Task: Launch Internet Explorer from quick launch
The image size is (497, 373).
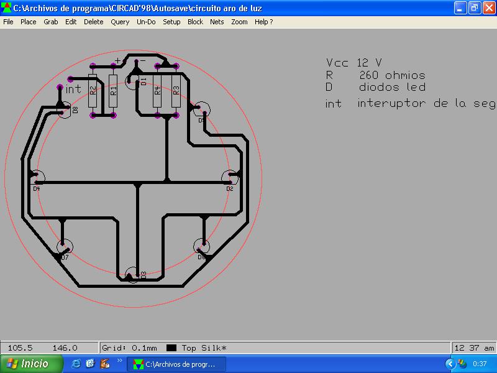Action: tap(76, 364)
